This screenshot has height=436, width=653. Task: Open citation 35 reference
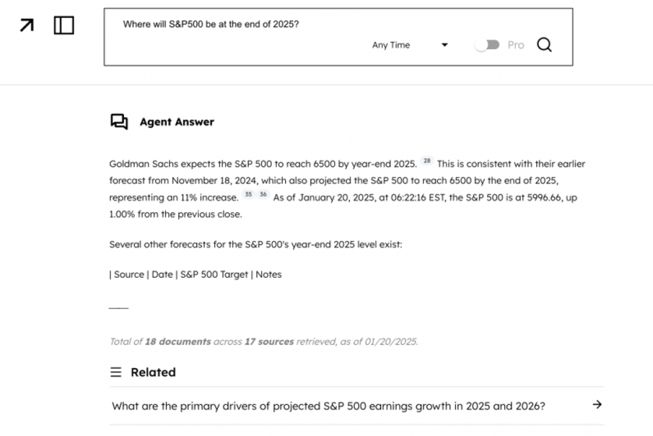pos(248,194)
